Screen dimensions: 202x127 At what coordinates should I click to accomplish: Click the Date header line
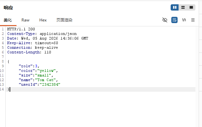48,38
